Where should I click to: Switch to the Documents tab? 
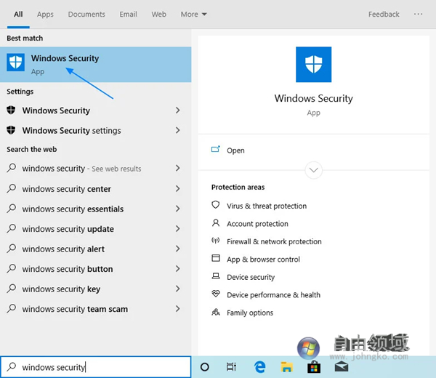coord(86,15)
